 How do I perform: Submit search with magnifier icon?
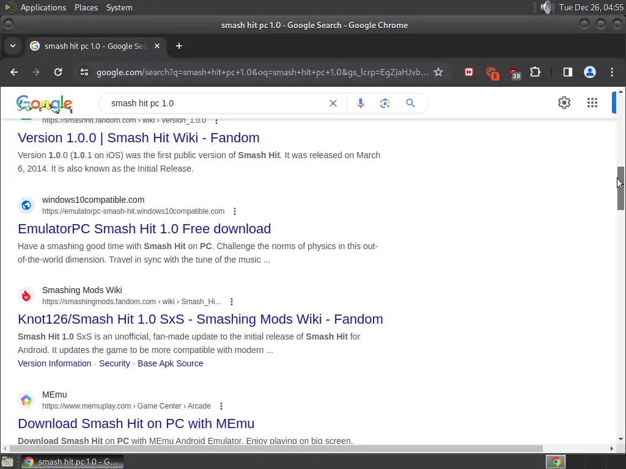point(410,103)
